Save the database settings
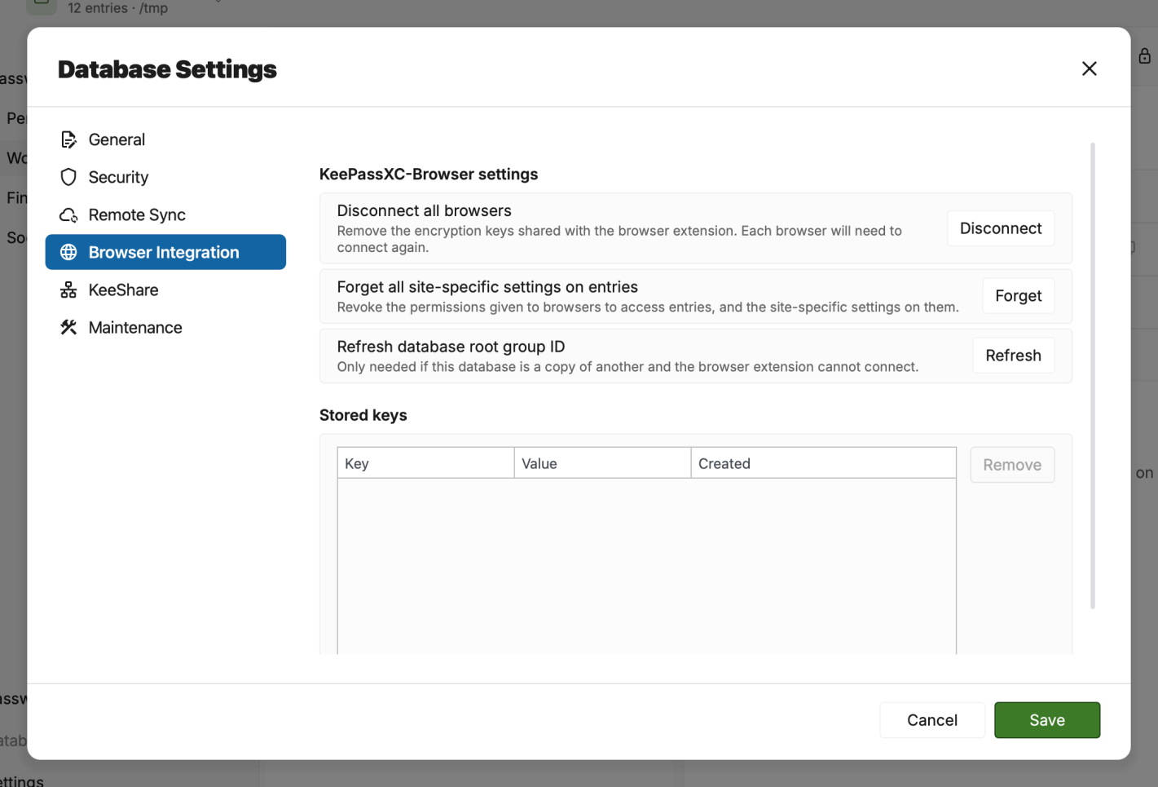 1047,720
